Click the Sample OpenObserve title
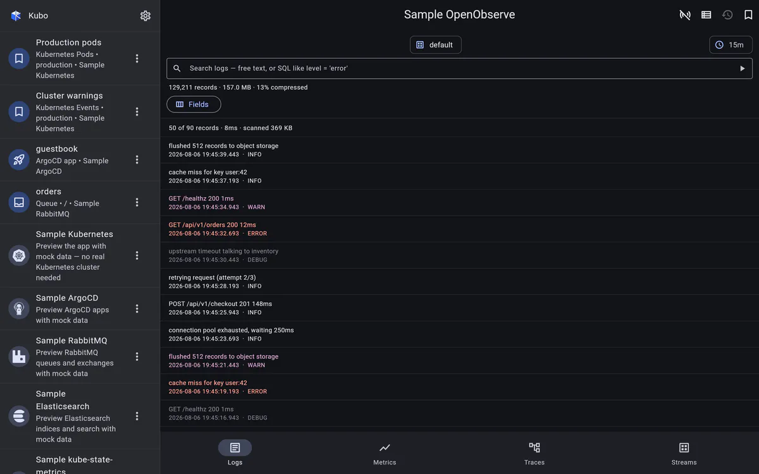This screenshot has width=759, height=474. pos(459,15)
